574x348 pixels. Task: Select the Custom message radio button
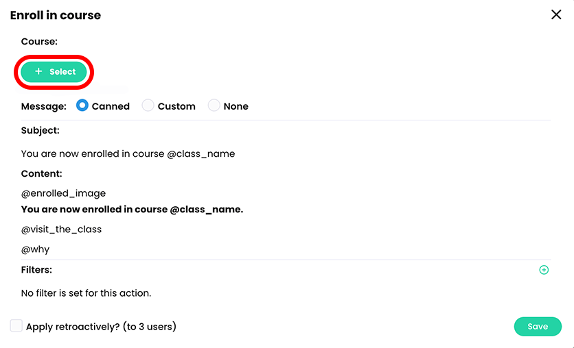[x=148, y=105]
